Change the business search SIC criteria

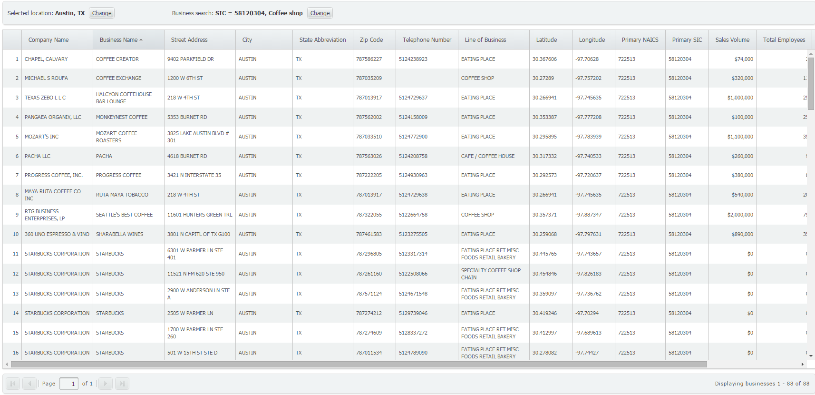point(320,13)
